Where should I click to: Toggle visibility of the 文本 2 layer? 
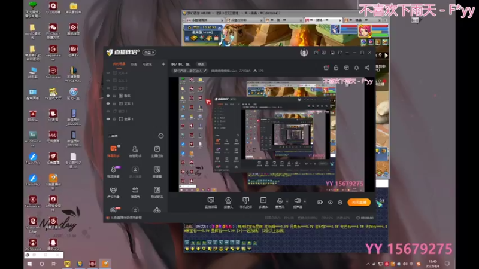[108, 88]
